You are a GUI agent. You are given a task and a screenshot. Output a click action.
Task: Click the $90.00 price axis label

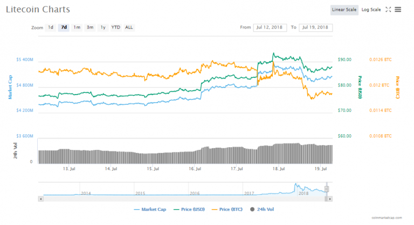coord(344,60)
